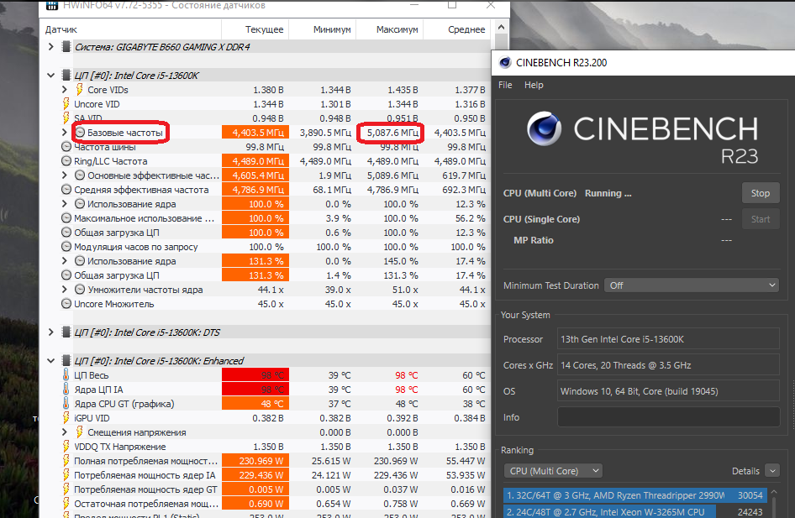Click the chip icon of Система GIGABYTE group
Screen dimensions: 795x518
[x=66, y=46]
